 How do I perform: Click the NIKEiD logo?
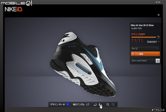pos(13,9)
